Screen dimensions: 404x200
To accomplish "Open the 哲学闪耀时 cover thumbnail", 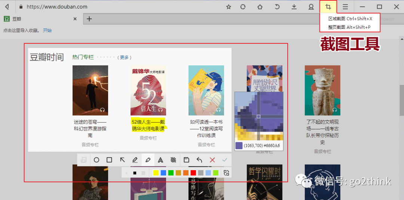I will click(264, 182).
